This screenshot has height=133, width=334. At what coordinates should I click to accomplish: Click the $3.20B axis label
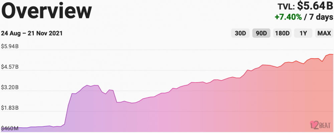10,87
